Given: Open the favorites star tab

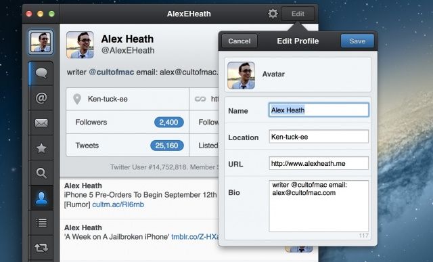Looking at the screenshot, I should (41, 148).
